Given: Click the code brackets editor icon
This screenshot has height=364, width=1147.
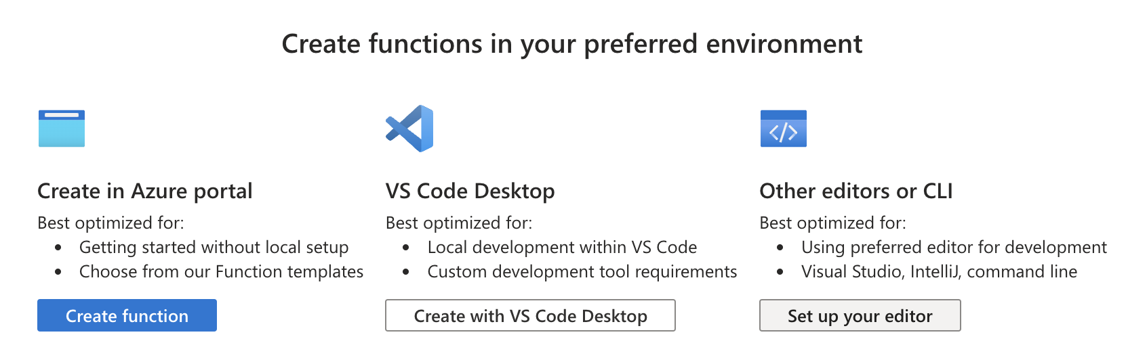Looking at the screenshot, I should pyautogui.click(x=783, y=129).
